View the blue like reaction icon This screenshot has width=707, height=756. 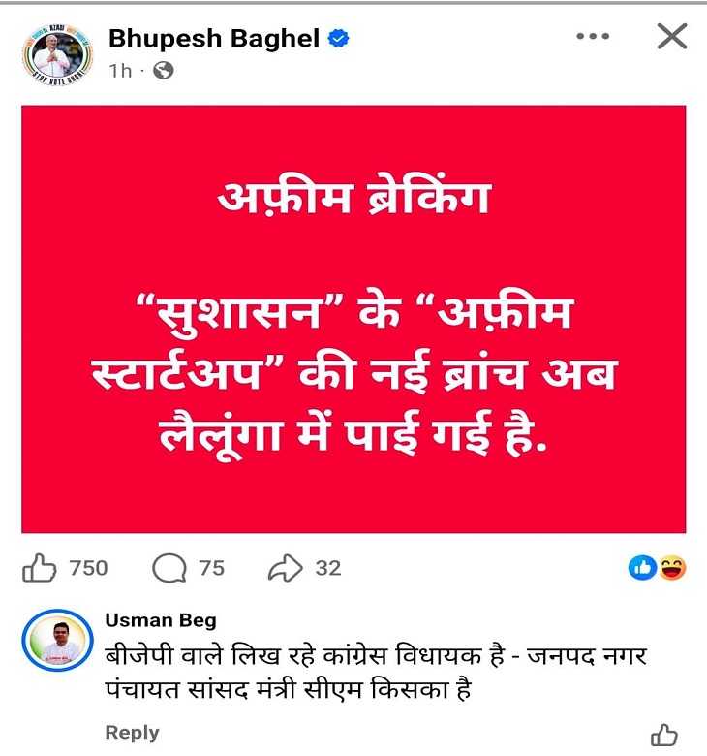click(x=642, y=568)
